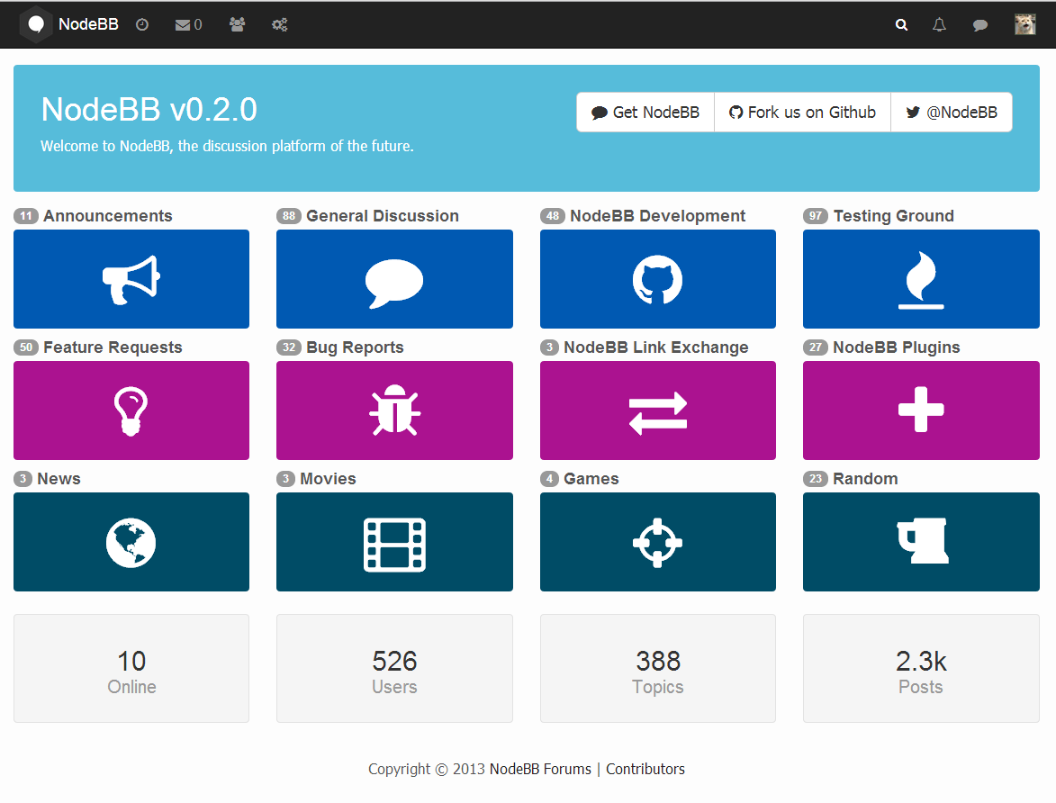
Task: Click the General Discussion heading
Action: tap(383, 215)
